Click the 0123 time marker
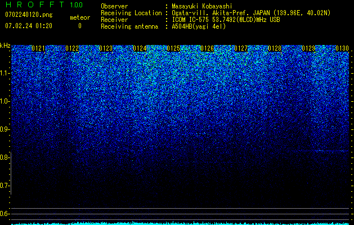Screen dimensions: 354x225 point(106,48)
